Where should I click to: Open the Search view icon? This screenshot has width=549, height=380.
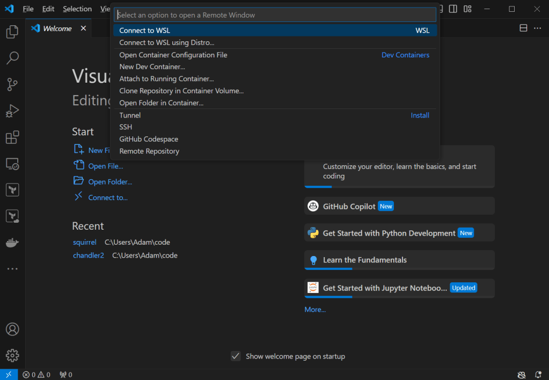click(x=12, y=58)
